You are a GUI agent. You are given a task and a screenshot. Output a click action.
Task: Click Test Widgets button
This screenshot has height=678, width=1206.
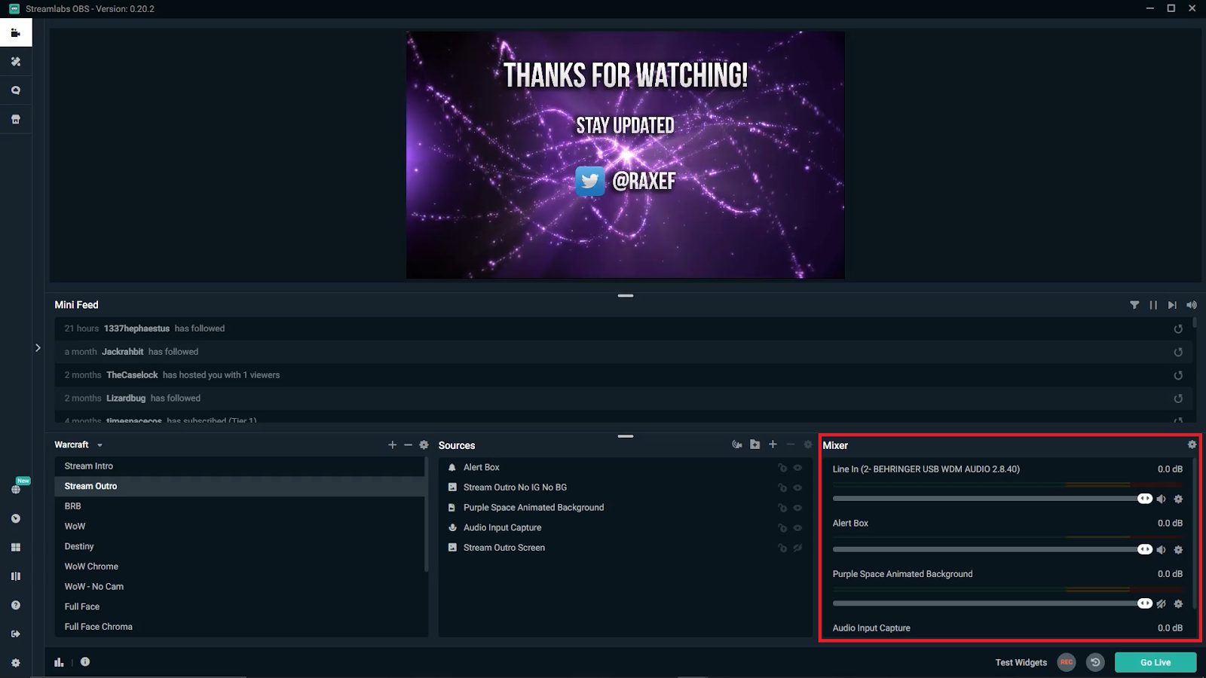pyautogui.click(x=1021, y=663)
